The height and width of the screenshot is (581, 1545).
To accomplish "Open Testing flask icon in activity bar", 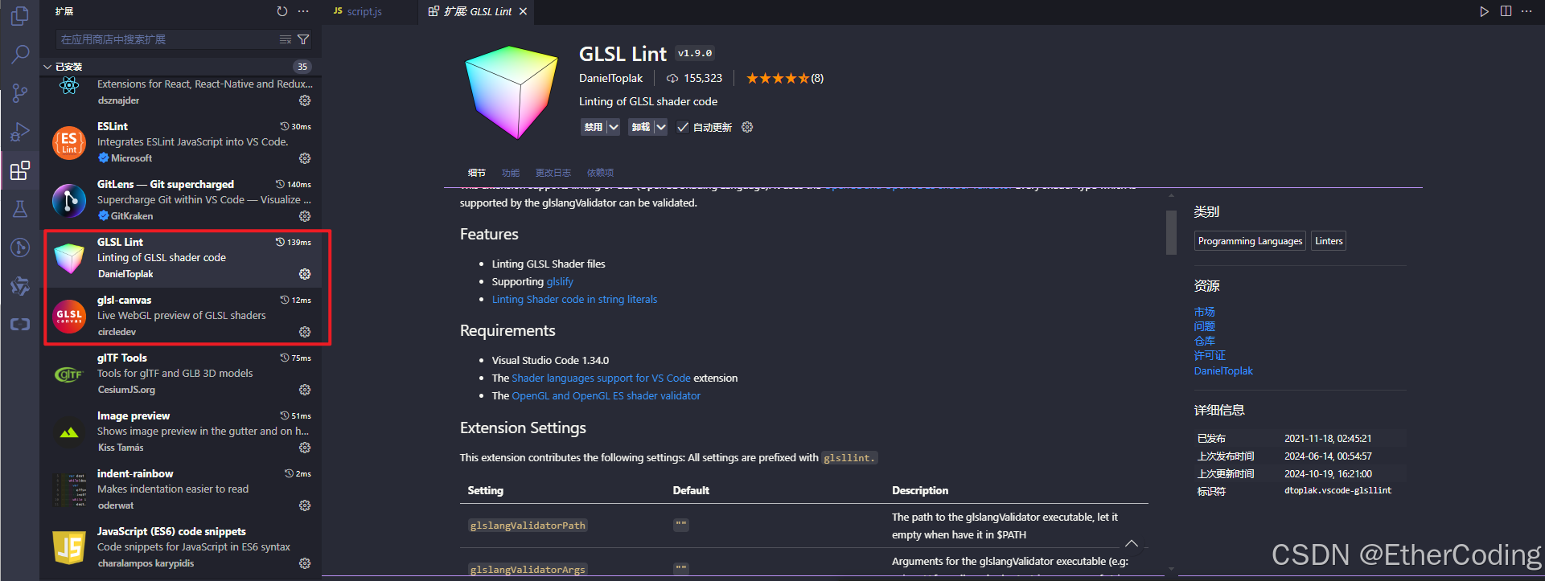I will click(x=20, y=209).
